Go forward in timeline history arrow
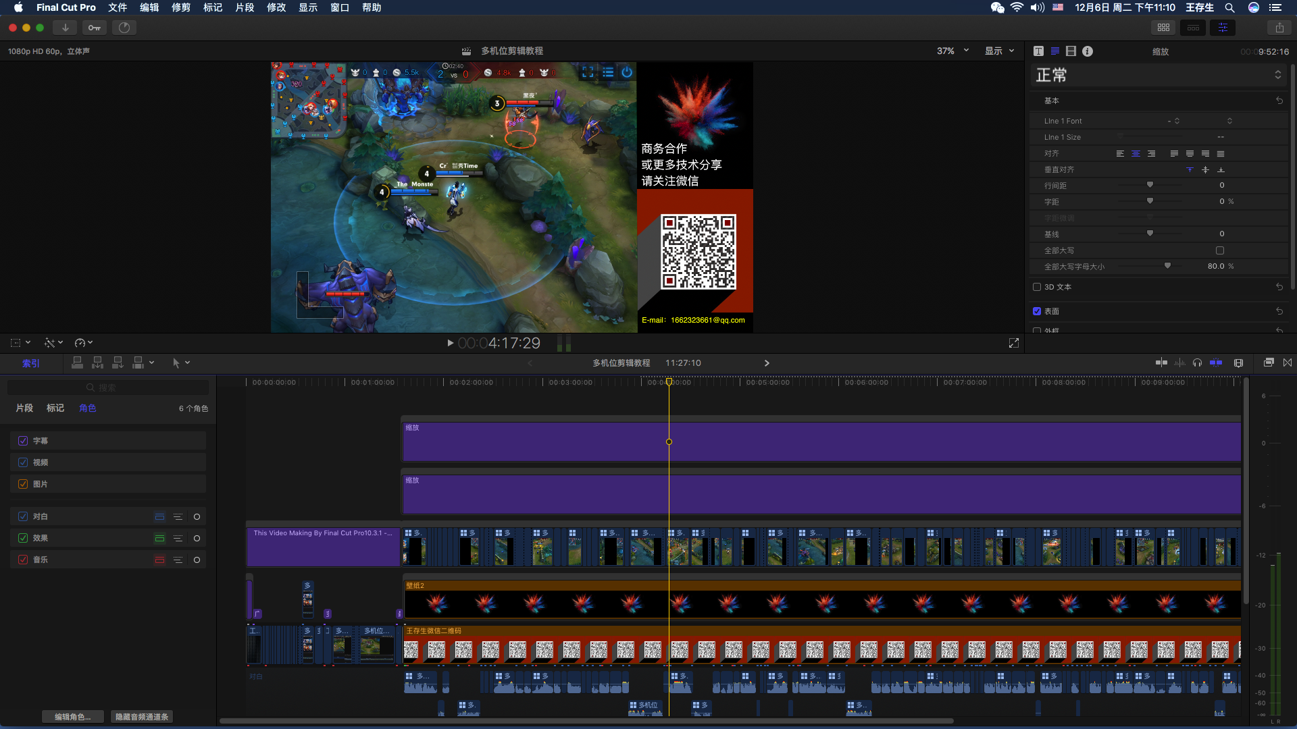1297x729 pixels. tap(767, 363)
